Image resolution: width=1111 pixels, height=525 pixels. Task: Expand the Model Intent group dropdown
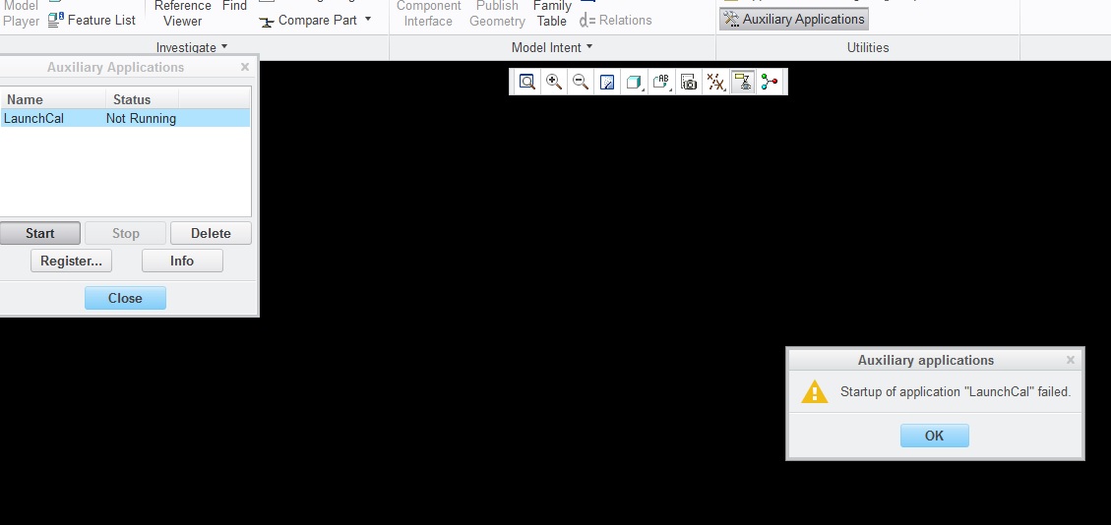pos(552,47)
